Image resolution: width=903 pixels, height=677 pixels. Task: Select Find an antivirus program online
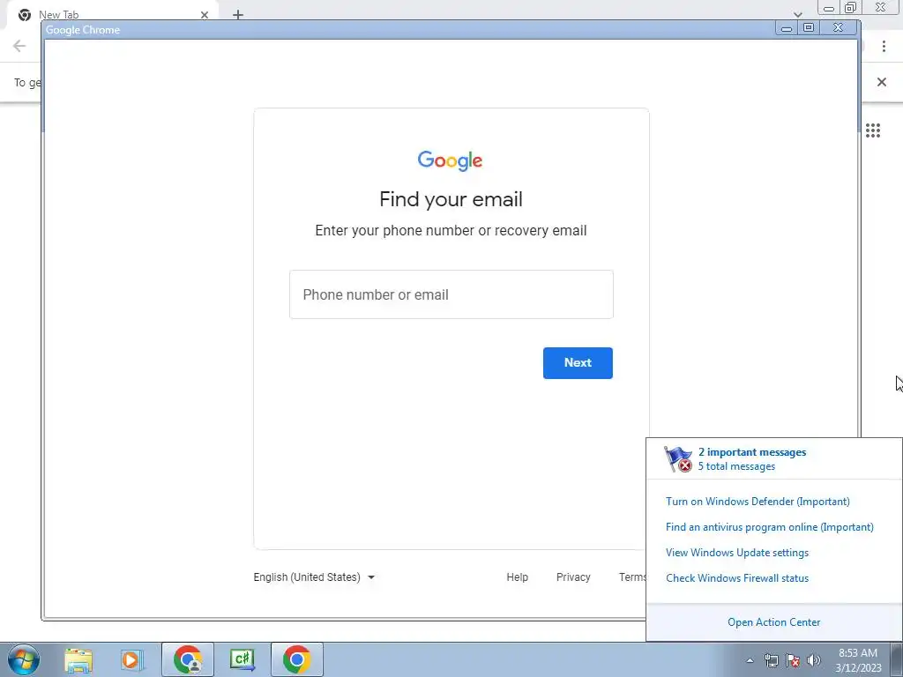770,527
